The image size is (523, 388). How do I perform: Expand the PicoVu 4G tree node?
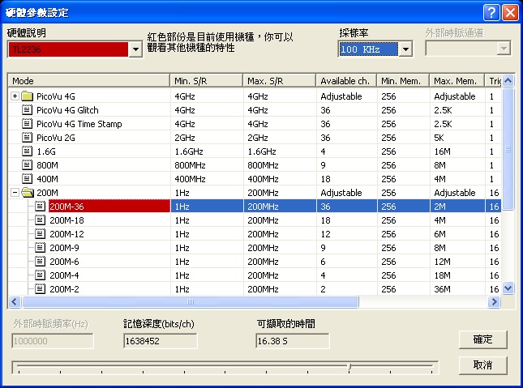pos(15,96)
